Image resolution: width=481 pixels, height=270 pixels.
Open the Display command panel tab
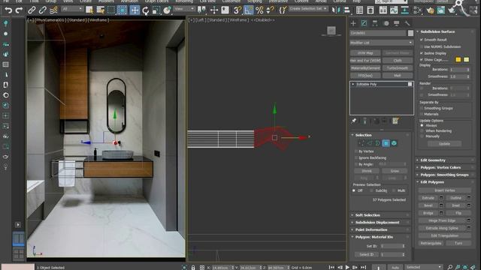[x=397, y=23]
